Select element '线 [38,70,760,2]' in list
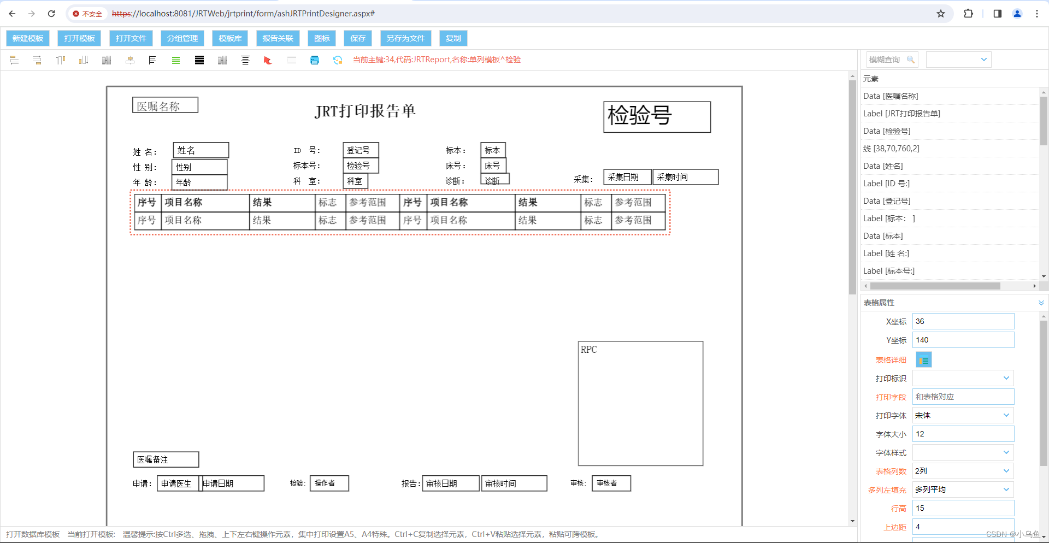1049x543 pixels. (x=950, y=149)
